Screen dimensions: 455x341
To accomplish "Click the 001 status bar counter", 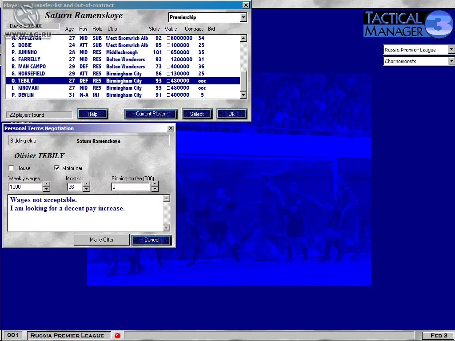I will click(x=12, y=335).
